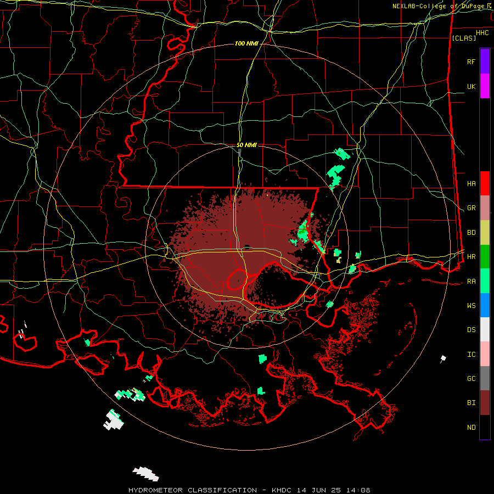Click the HA legend label

point(471,183)
